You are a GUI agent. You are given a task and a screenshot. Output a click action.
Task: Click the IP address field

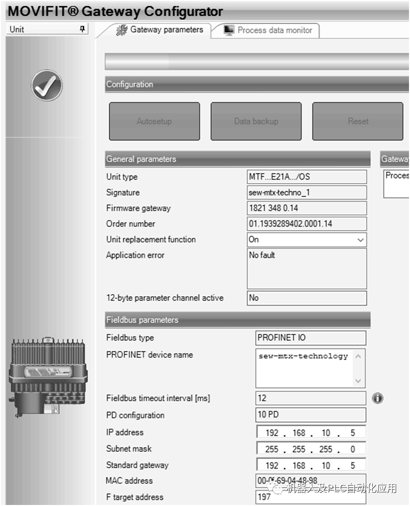coord(311,432)
